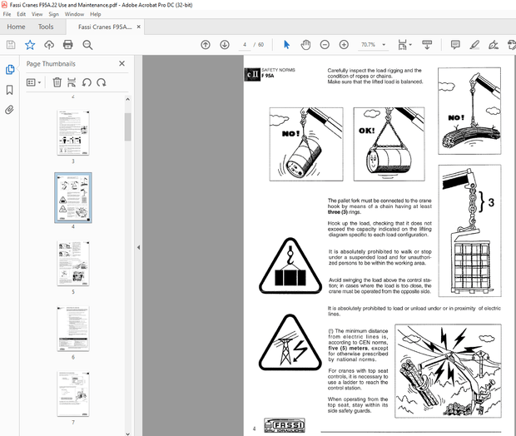Click the print file icon
Viewport: 516px width, 436px height.
point(67,44)
